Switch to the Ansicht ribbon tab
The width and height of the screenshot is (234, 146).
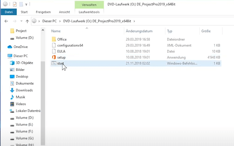click(x=64, y=12)
